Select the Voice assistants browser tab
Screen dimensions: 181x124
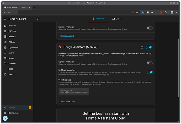click(x=17, y=7)
